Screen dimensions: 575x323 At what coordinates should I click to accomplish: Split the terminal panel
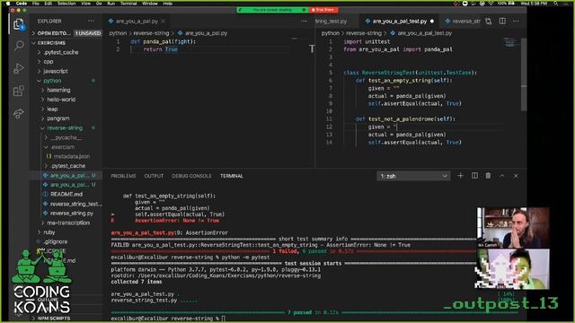[x=474, y=176]
